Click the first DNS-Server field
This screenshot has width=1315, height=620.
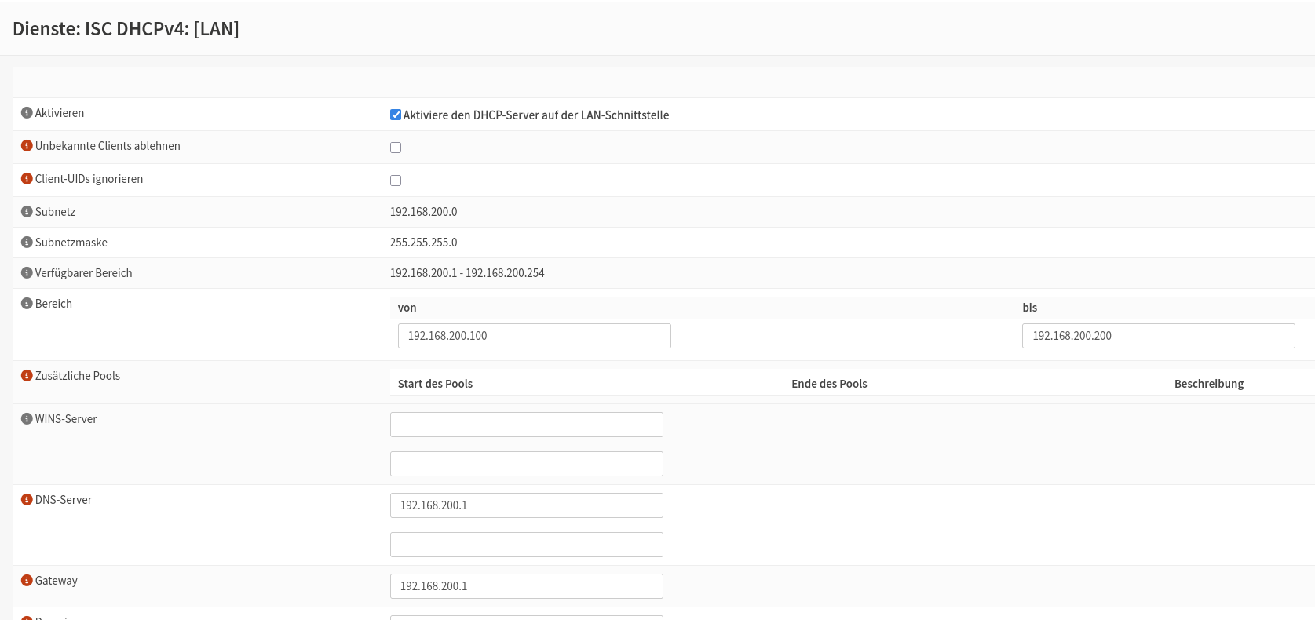pyautogui.click(x=526, y=505)
